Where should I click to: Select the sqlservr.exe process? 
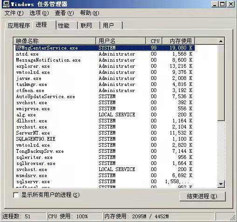[x=104, y=181]
